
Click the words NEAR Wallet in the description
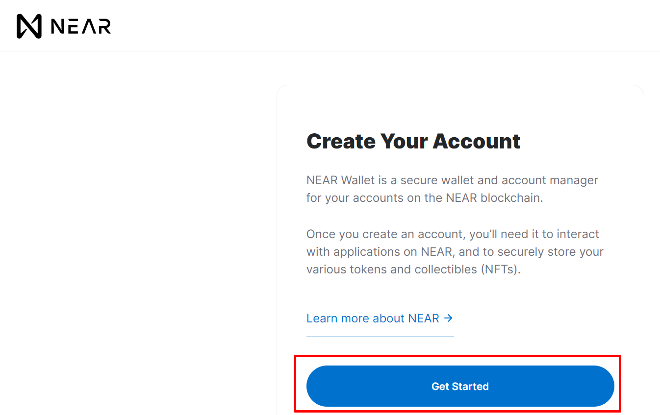[x=340, y=180]
